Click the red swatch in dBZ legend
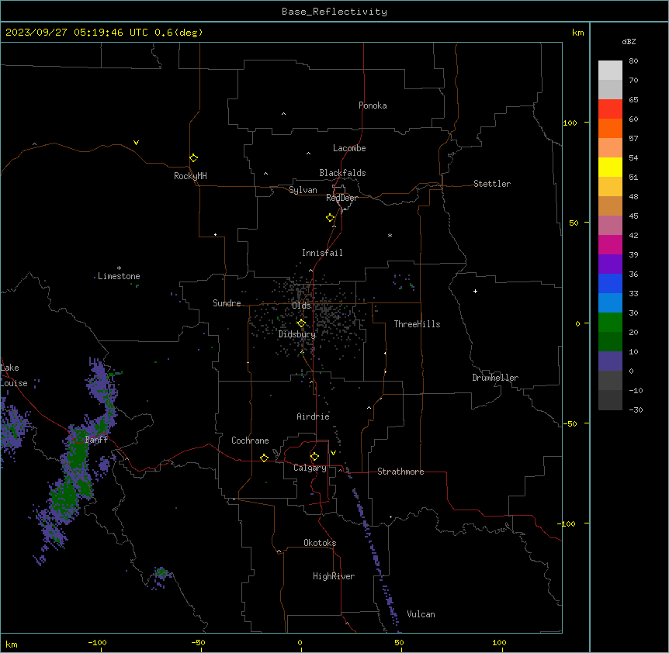The image size is (669, 653). click(610, 109)
